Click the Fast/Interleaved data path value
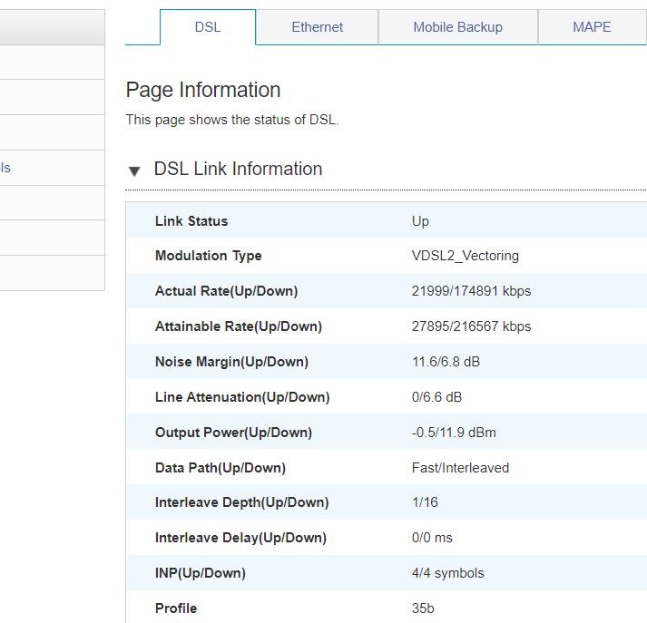 click(x=460, y=468)
